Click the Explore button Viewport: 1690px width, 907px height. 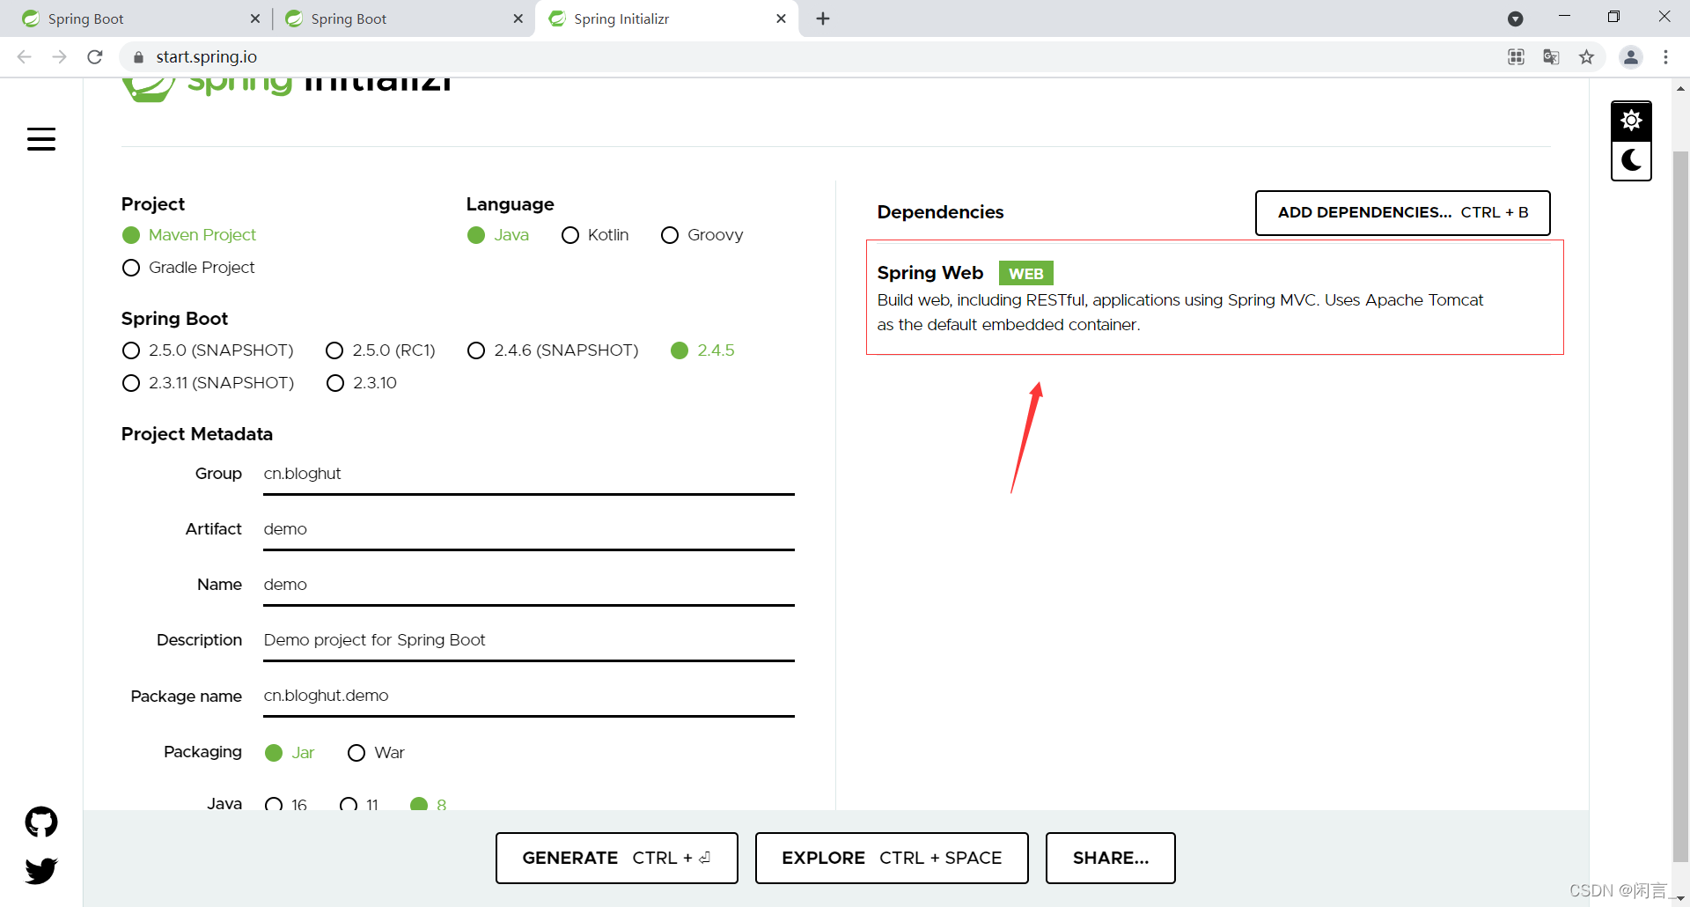click(892, 858)
